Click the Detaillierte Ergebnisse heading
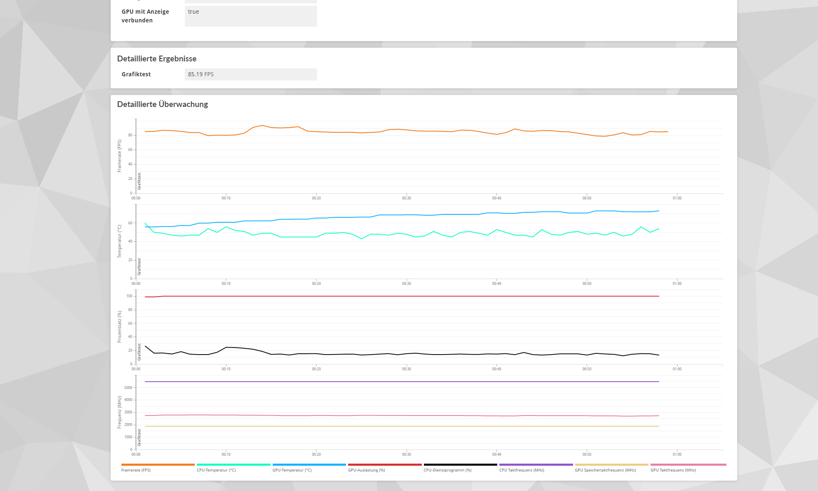 [157, 59]
